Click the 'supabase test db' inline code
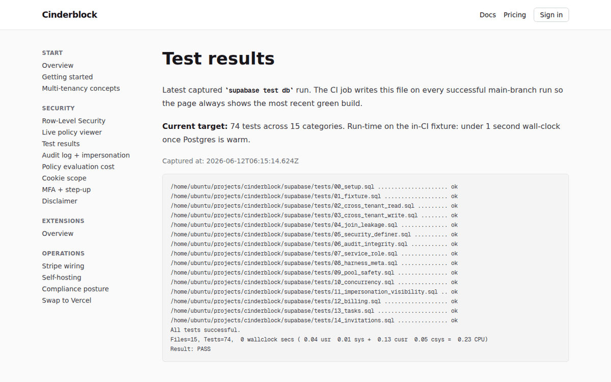 pos(260,90)
